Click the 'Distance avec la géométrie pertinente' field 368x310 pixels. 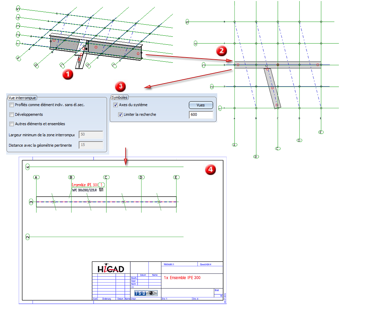pos(91,145)
